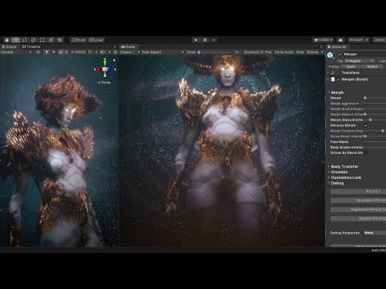The width and height of the screenshot is (386, 289).
Task: Toggle the Stats overlay
Action: [x=300, y=52]
